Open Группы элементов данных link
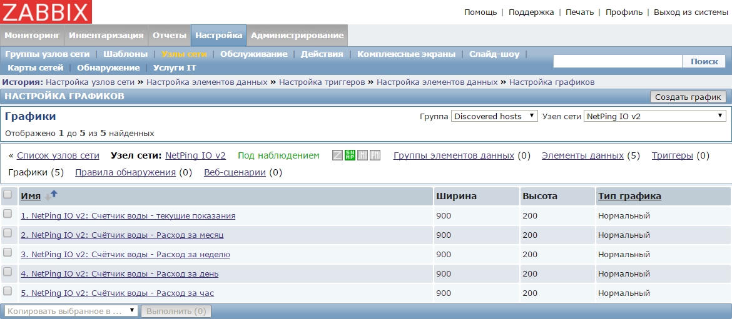Viewport: 732px width, 319px height. tap(454, 155)
